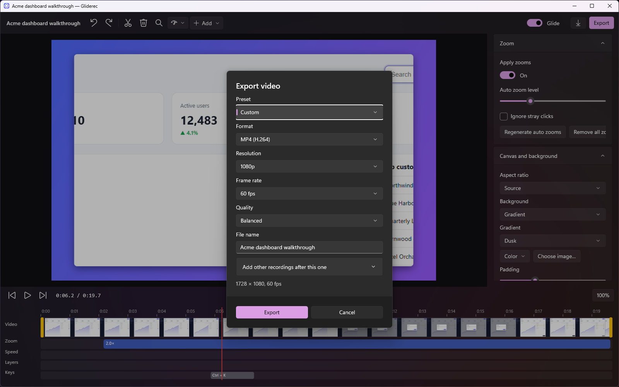Maximize the Gliderec window
619x387 pixels.
592,6
